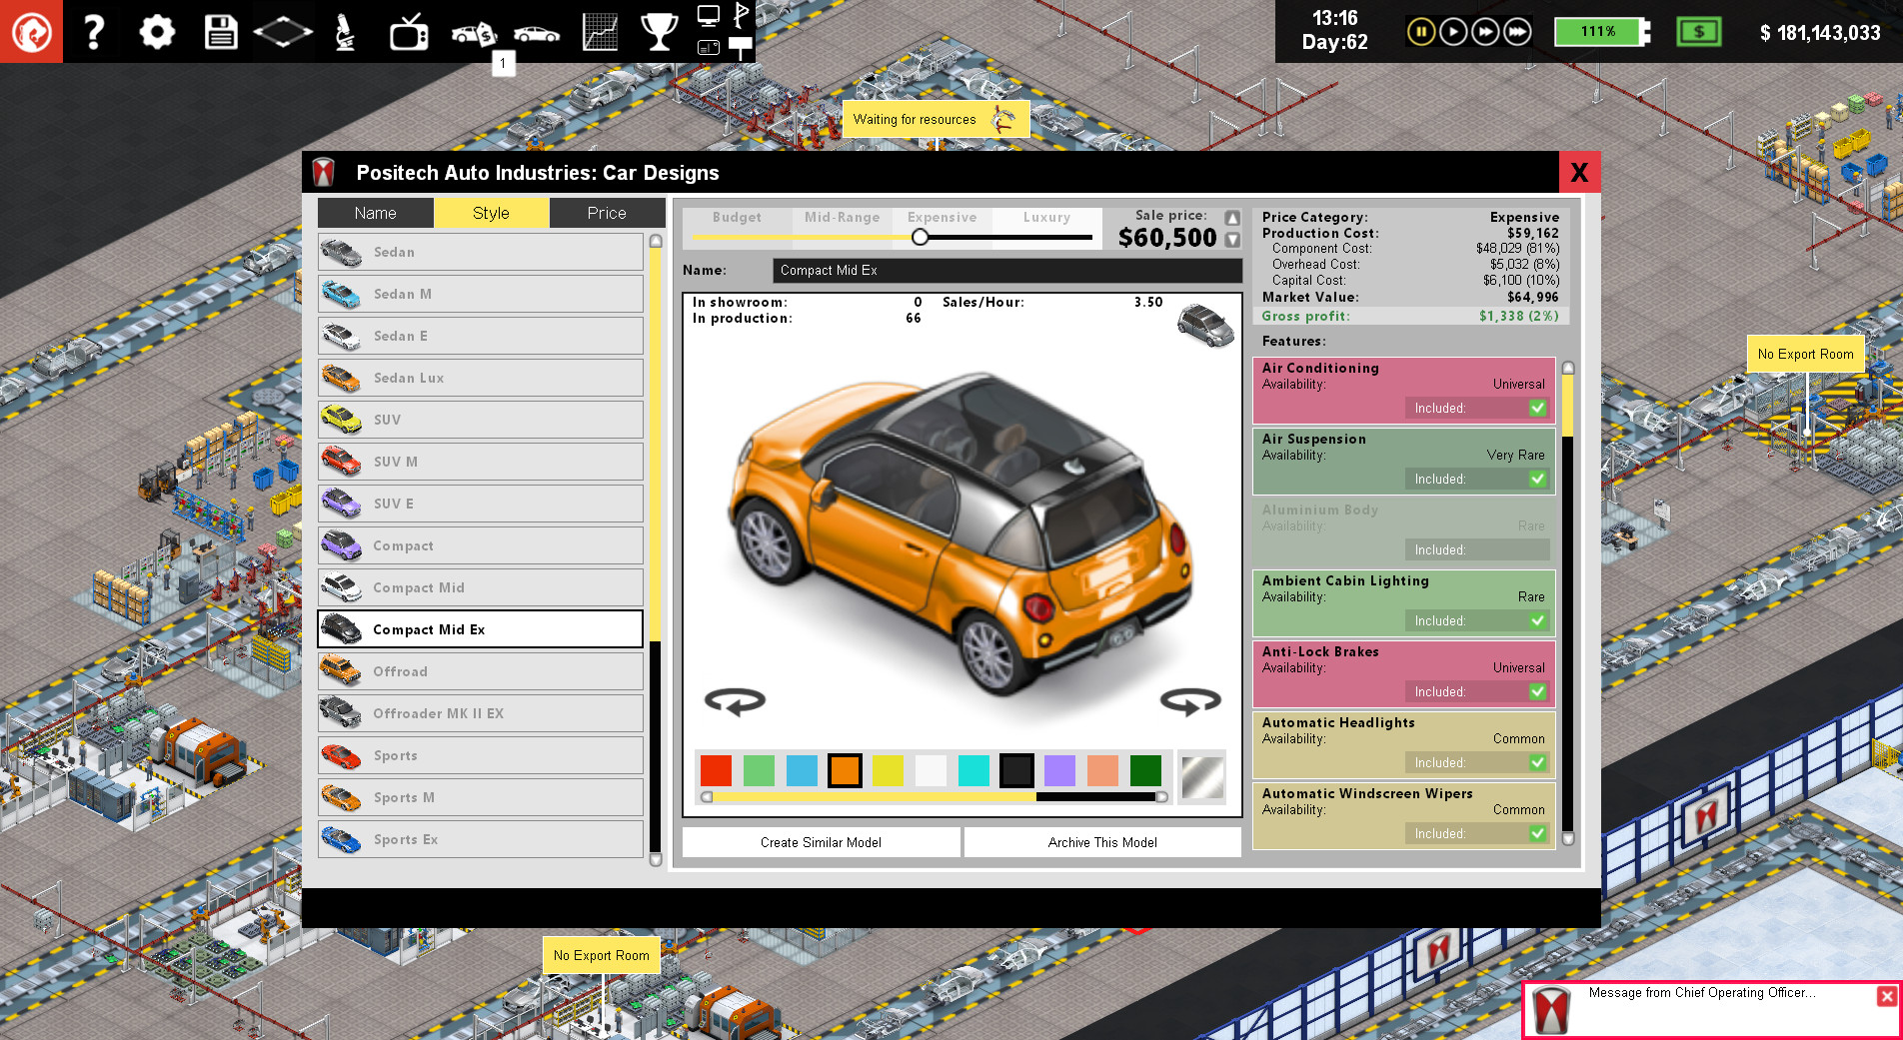Screen dimensions: 1903x1040
Task: Switch to the Price sorting tab
Action: [607, 212]
